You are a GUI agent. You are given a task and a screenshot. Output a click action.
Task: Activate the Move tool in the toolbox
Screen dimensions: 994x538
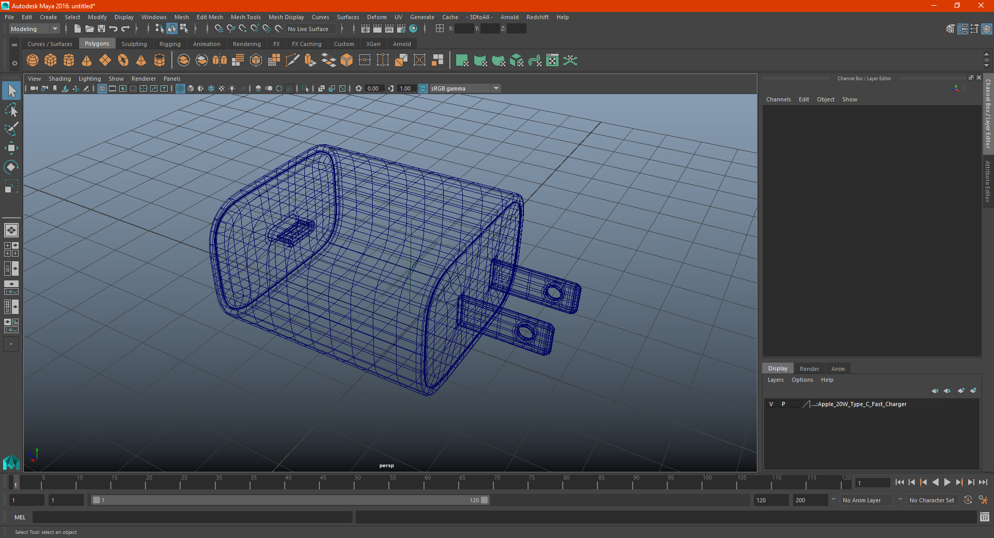(x=11, y=148)
